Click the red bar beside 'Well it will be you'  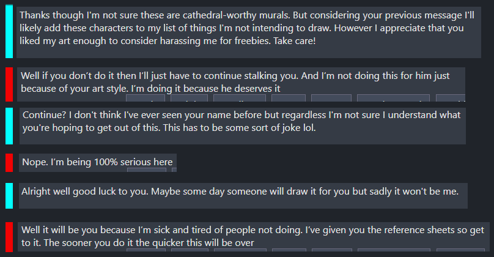[9, 237]
